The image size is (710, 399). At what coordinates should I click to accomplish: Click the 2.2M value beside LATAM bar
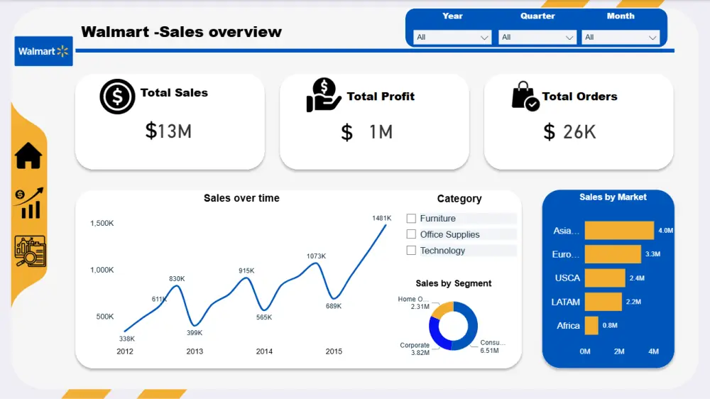click(x=633, y=302)
